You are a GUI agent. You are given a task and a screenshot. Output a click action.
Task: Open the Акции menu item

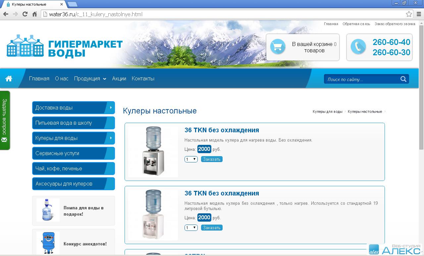[x=119, y=79]
